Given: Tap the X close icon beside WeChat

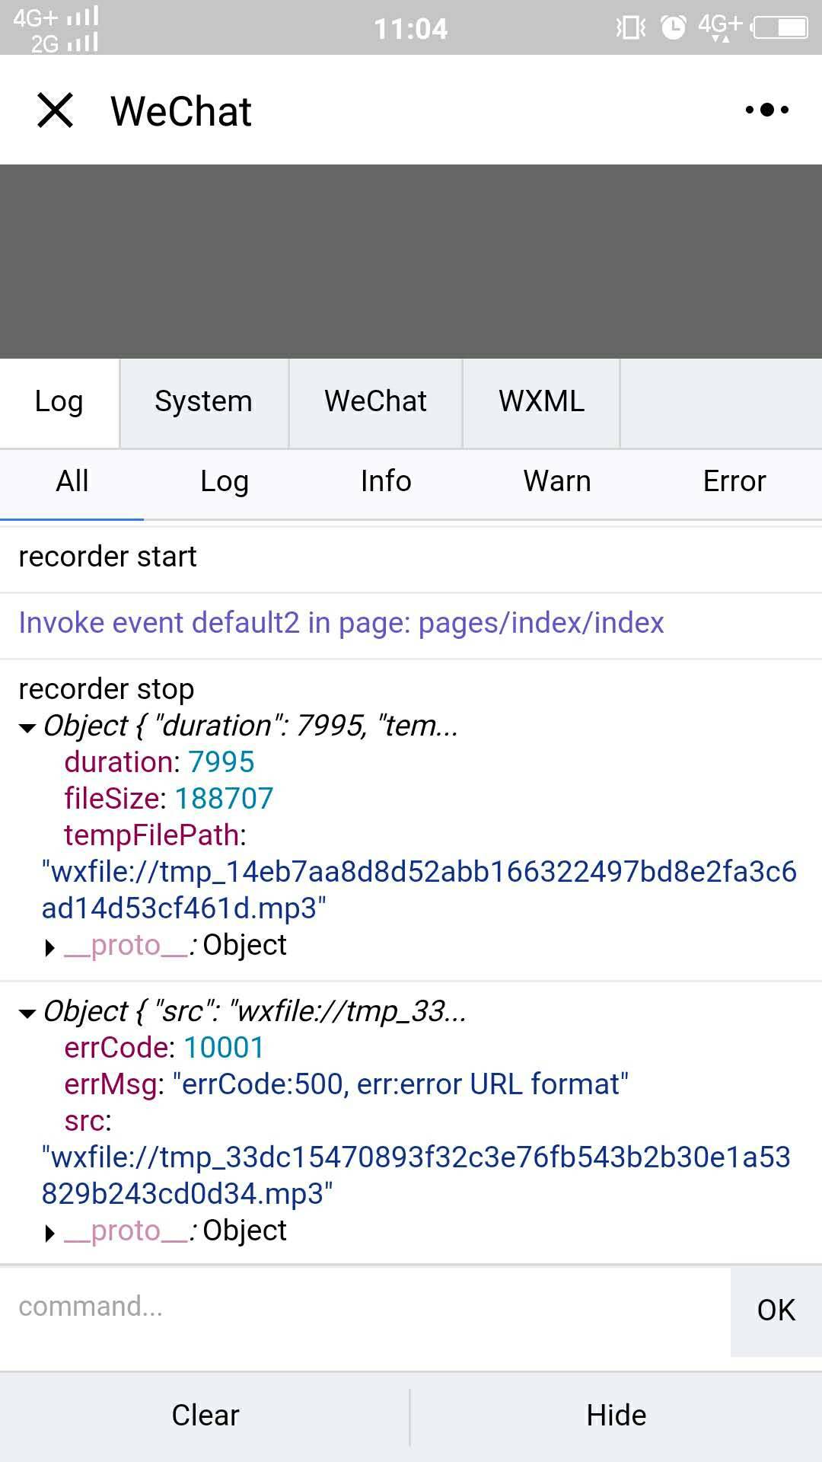Looking at the screenshot, I should (56, 110).
